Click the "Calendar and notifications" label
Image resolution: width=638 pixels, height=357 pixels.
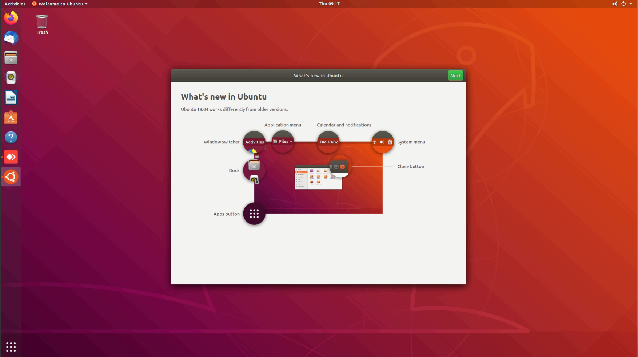(x=344, y=125)
